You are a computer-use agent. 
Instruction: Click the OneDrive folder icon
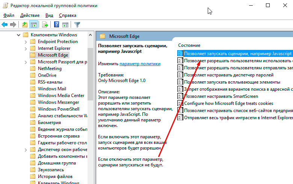[33, 75]
